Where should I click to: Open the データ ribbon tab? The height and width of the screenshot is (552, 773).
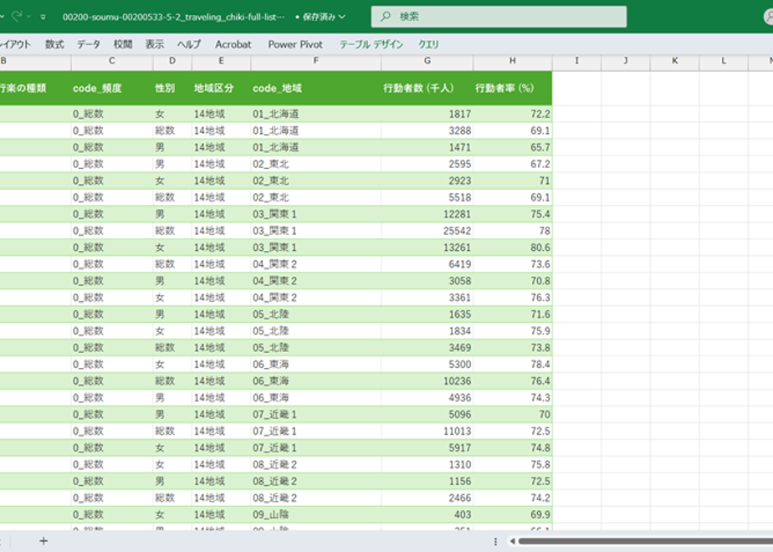(89, 44)
